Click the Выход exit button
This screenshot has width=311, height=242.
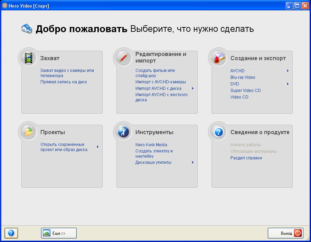(285, 233)
